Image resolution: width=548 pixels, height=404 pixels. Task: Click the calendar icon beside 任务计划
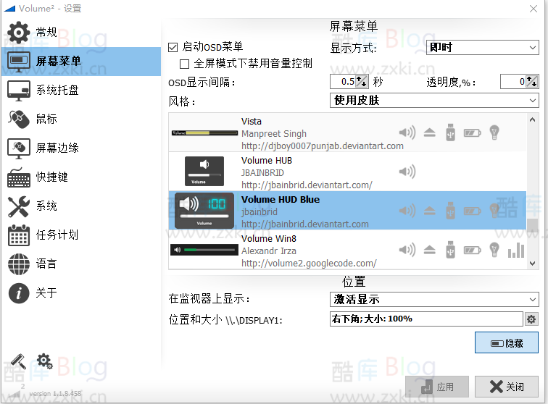click(x=19, y=235)
